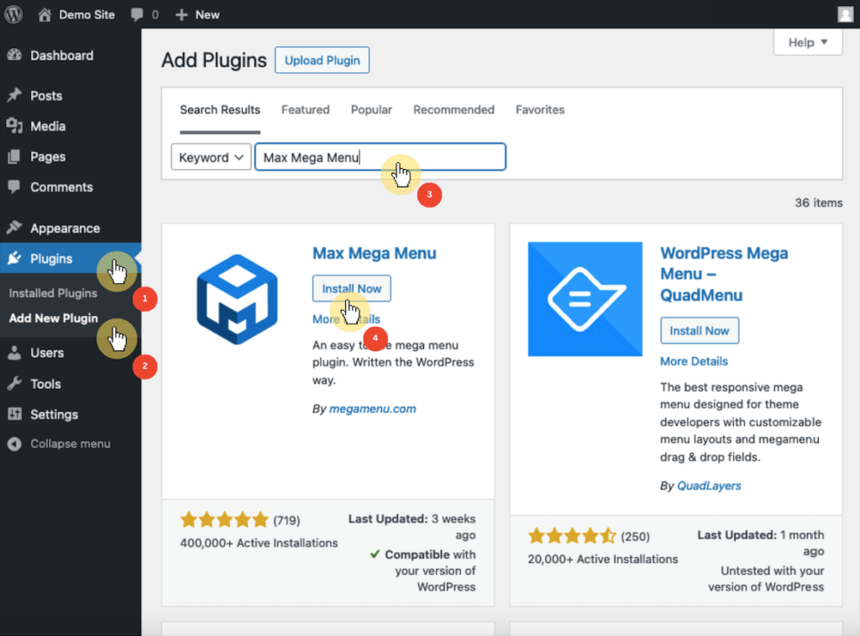Image resolution: width=860 pixels, height=636 pixels.
Task: Switch to the Popular tab
Action: pos(371,110)
